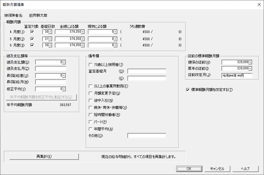Open the 昇(降)給差(U) dropdown arrow
The height and width of the screenshot is (175, 264).
pyautogui.click(x=64, y=76)
